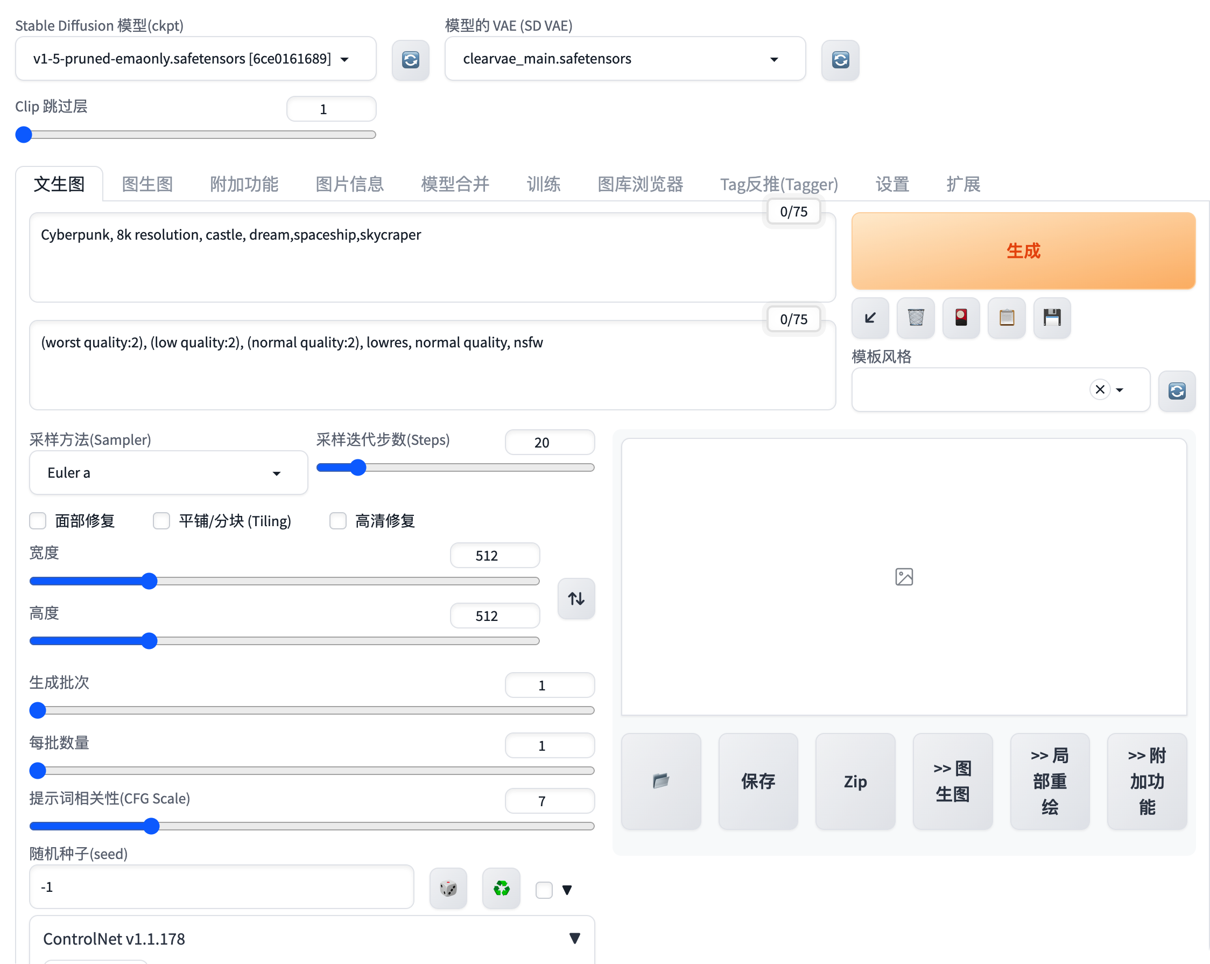Open the 采样方法(Sampler) dropdown
1210x964 pixels.
168,472
